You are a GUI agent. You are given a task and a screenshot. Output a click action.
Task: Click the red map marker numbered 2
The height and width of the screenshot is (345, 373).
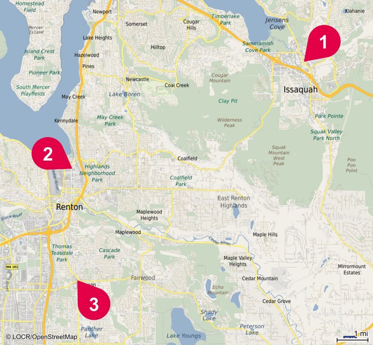[x=51, y=153]
